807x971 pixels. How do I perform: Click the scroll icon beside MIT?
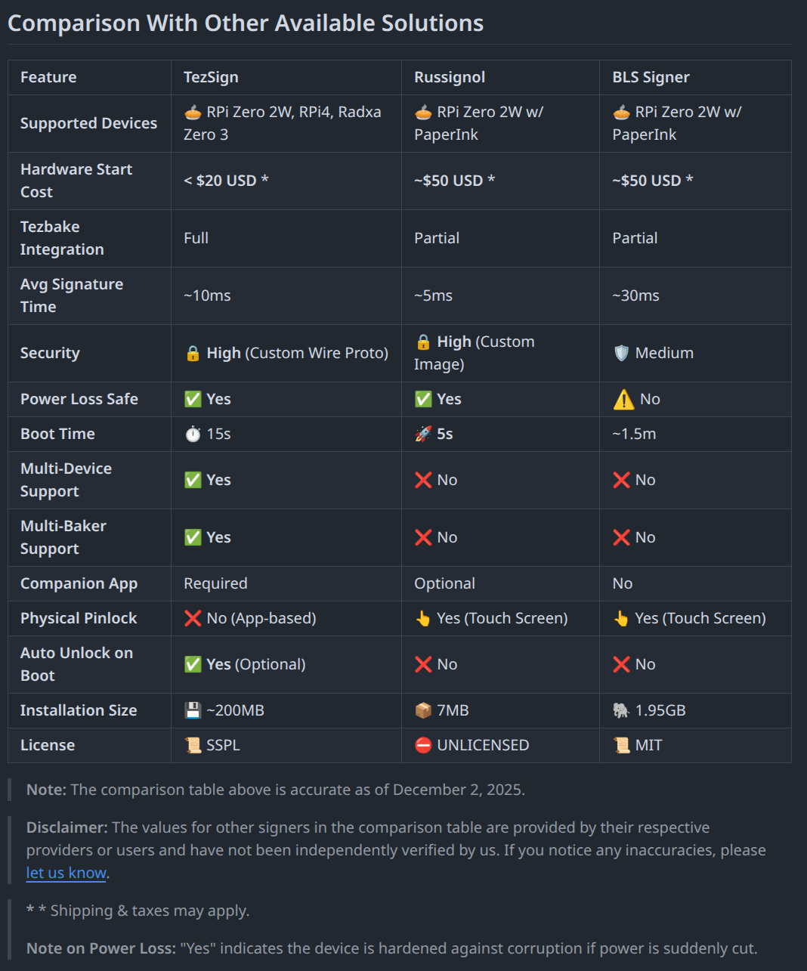(x=621, y=745)
